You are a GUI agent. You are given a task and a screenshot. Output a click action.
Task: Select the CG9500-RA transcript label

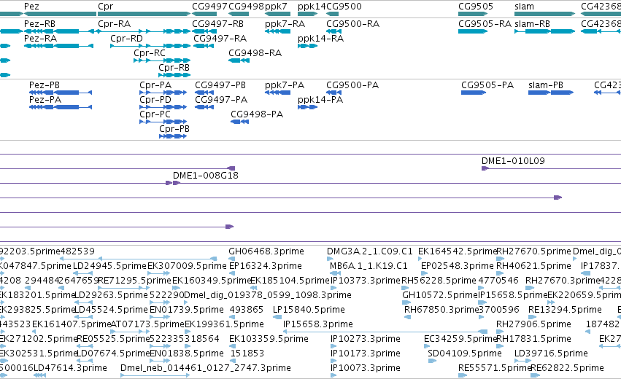(353, 24)
